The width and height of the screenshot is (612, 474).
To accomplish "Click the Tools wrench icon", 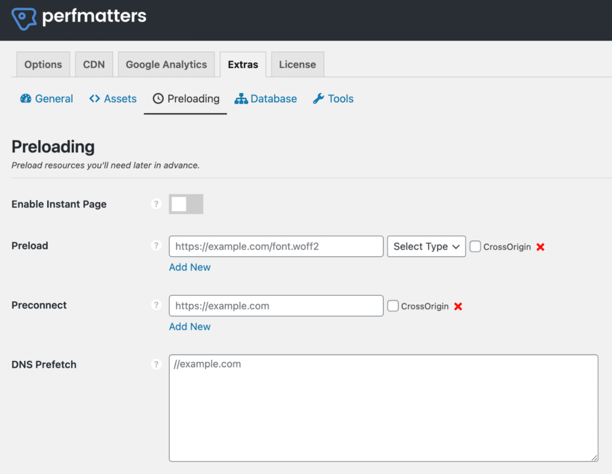I will 318,99.
